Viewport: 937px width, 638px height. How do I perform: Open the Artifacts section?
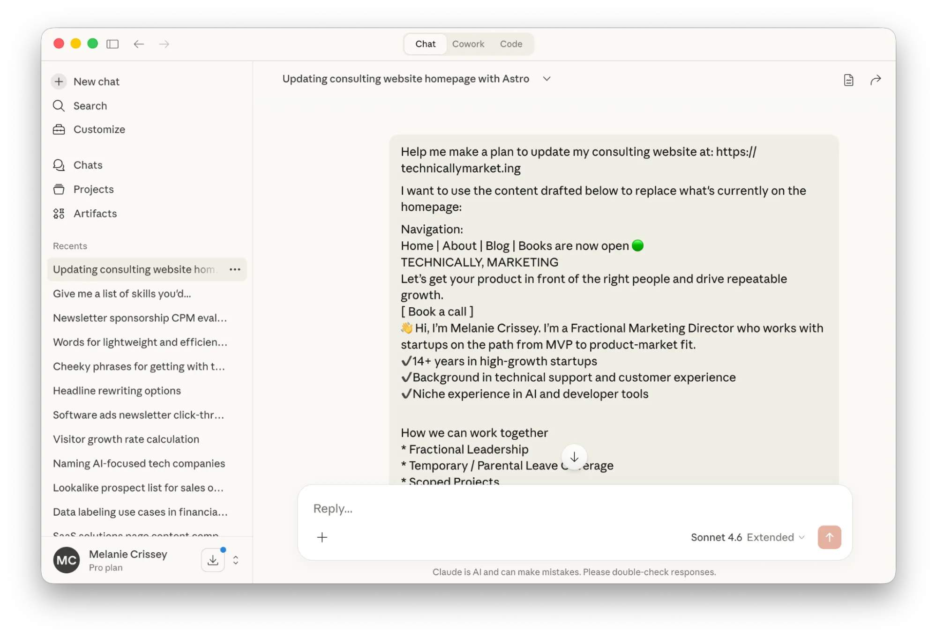95,214
